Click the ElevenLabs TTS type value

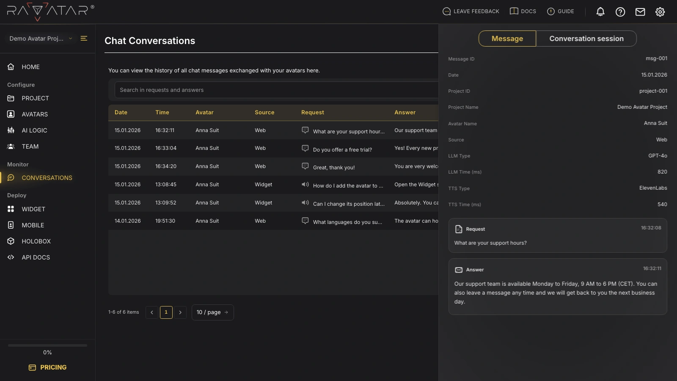pos(653,188)
